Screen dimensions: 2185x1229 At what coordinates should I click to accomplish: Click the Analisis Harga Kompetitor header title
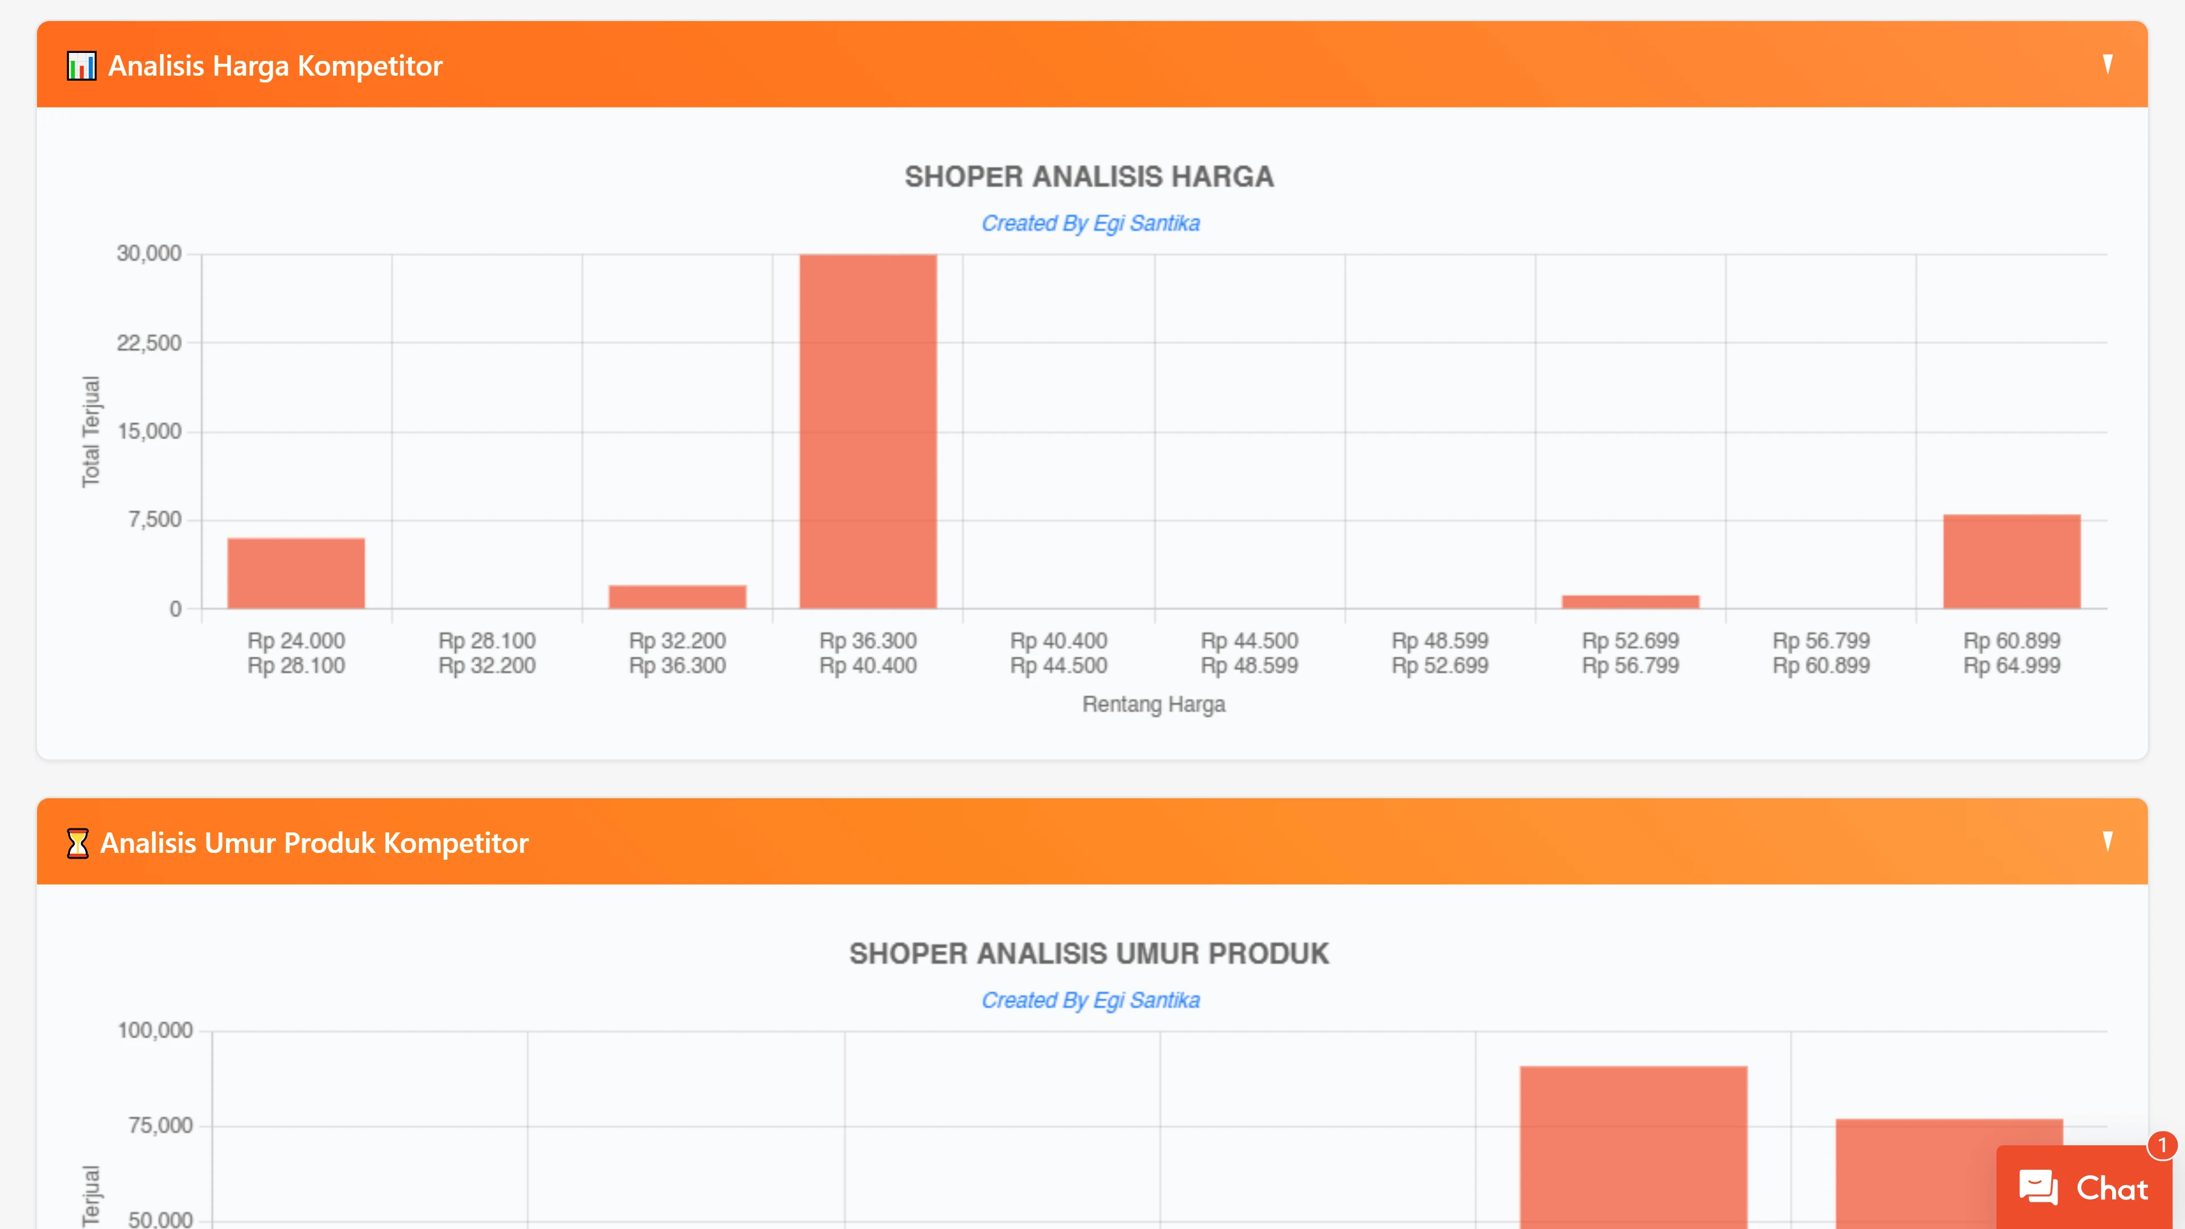coord(275,65)
